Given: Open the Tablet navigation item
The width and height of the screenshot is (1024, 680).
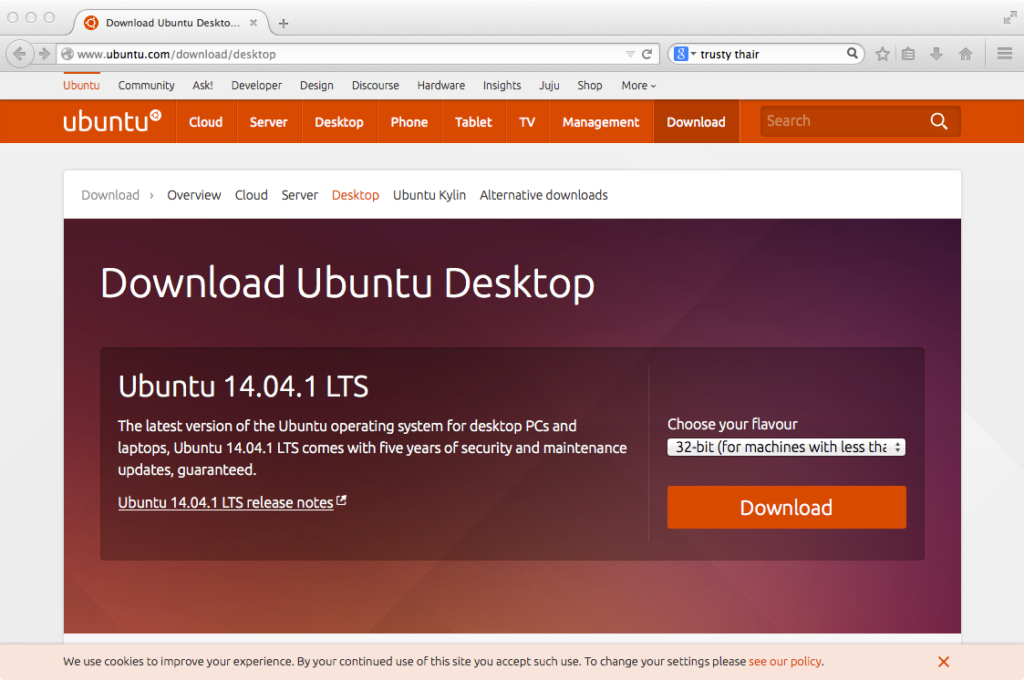Looking at the screenshot, I should 473,122.
